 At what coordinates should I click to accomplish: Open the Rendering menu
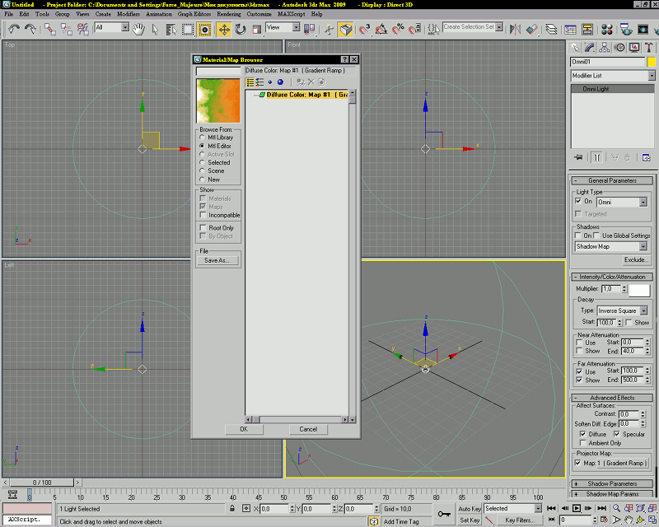click(x=229, y=14)
